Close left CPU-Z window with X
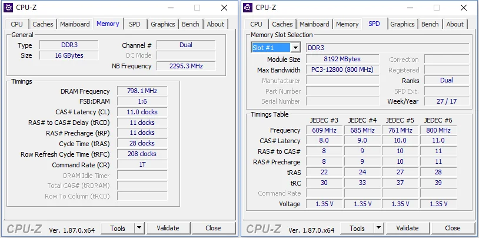The height and width of the screenshot is (238, 479). coord(224,8)
